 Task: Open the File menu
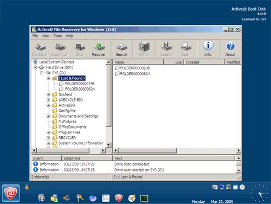pyautogui.click(x=35, y=36)
